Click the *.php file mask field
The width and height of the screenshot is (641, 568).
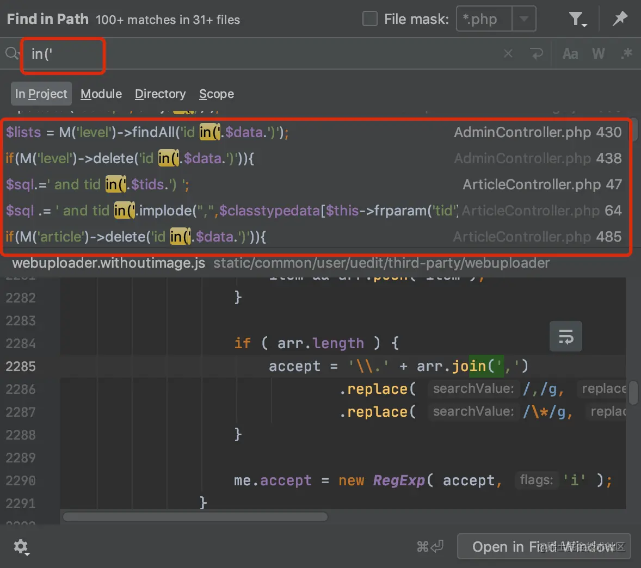click(x=484, y=19)
